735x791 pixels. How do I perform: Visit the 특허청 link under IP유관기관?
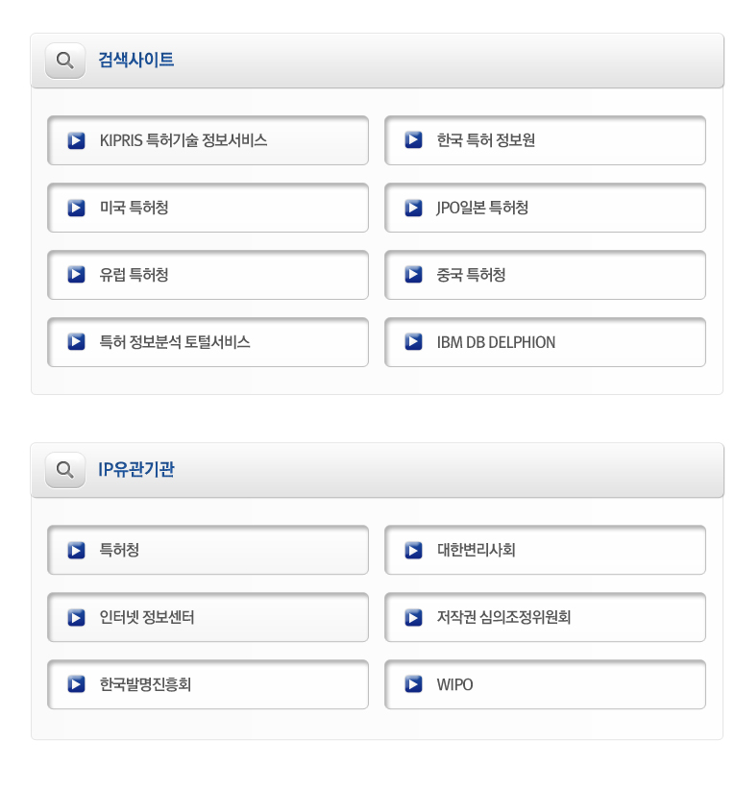click(119, 550)
